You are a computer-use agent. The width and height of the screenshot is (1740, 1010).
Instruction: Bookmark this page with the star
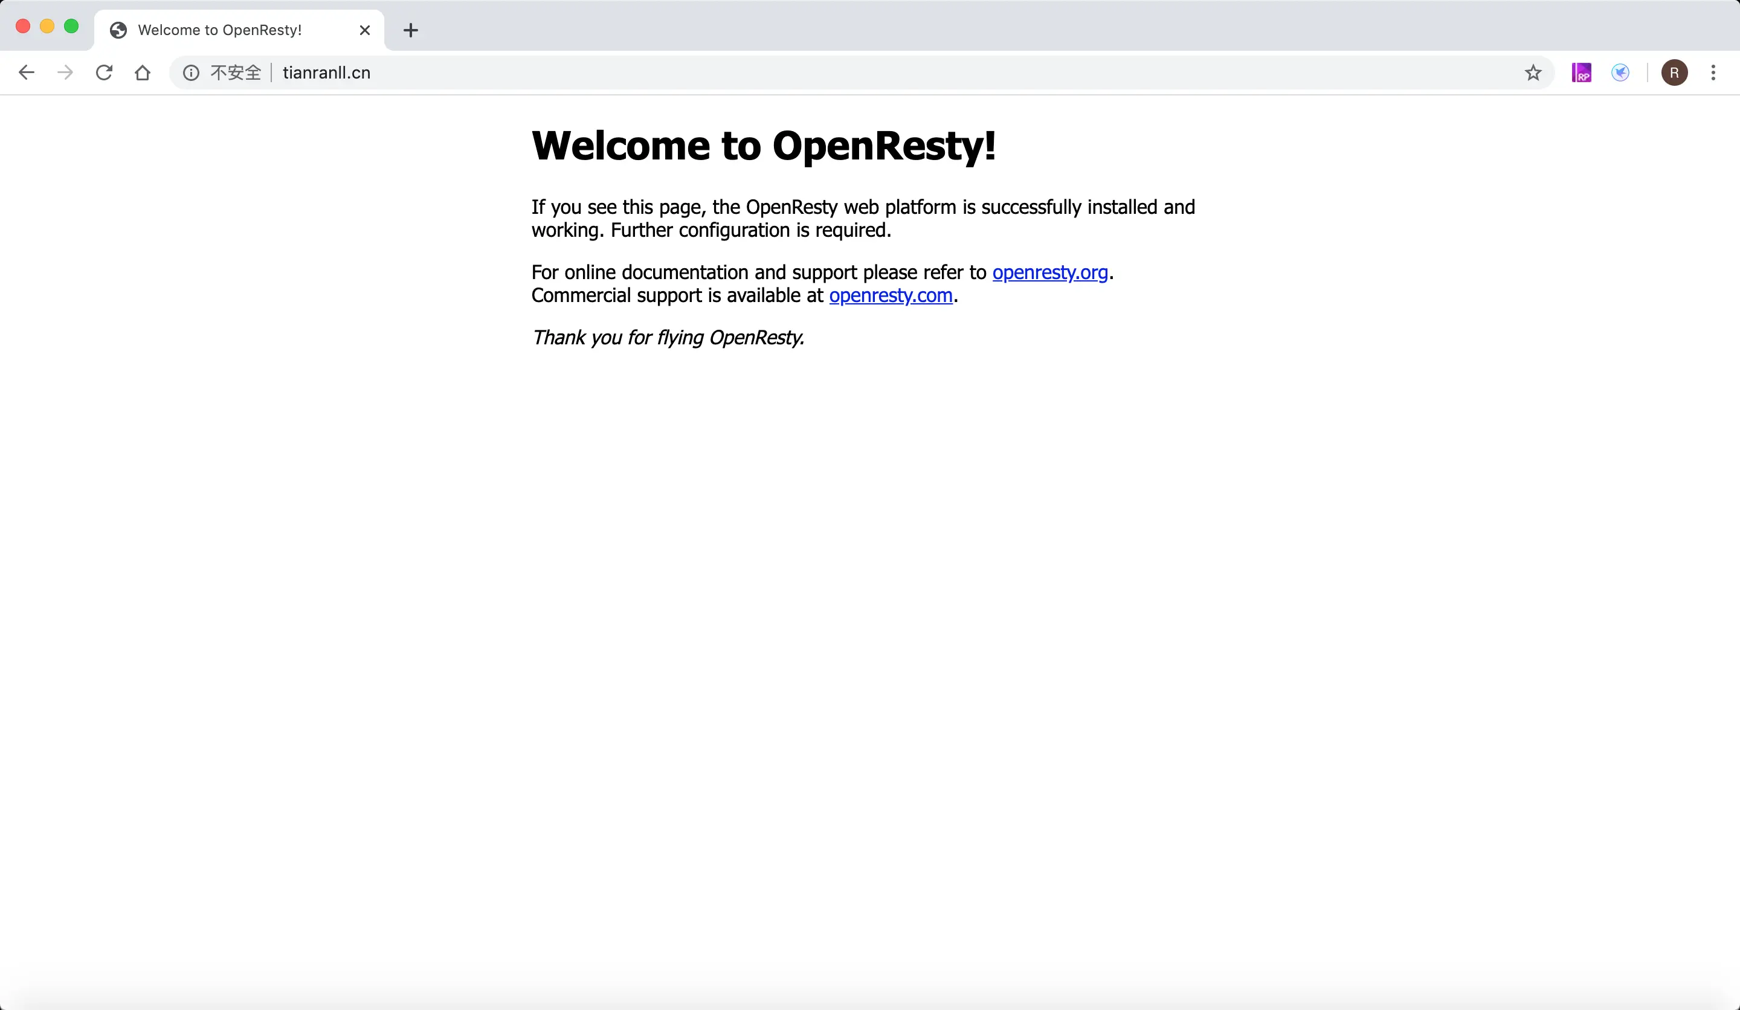tap(1533, 72)
